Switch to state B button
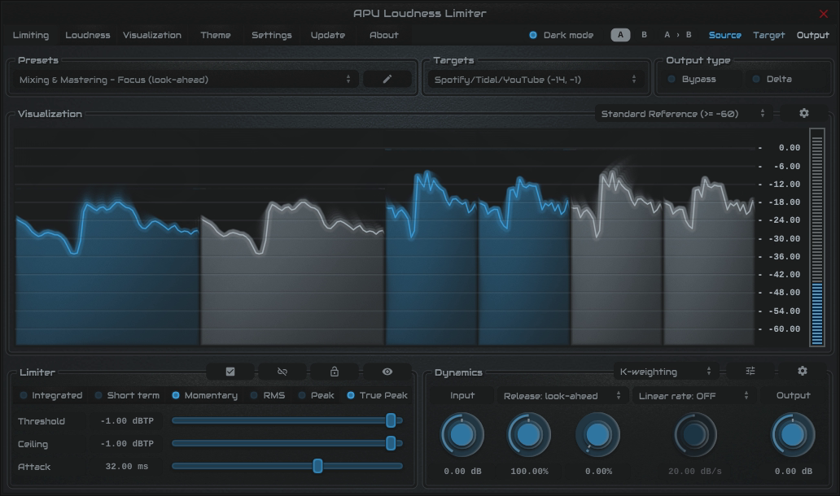 pyautogui.click(x=644, y=35)
